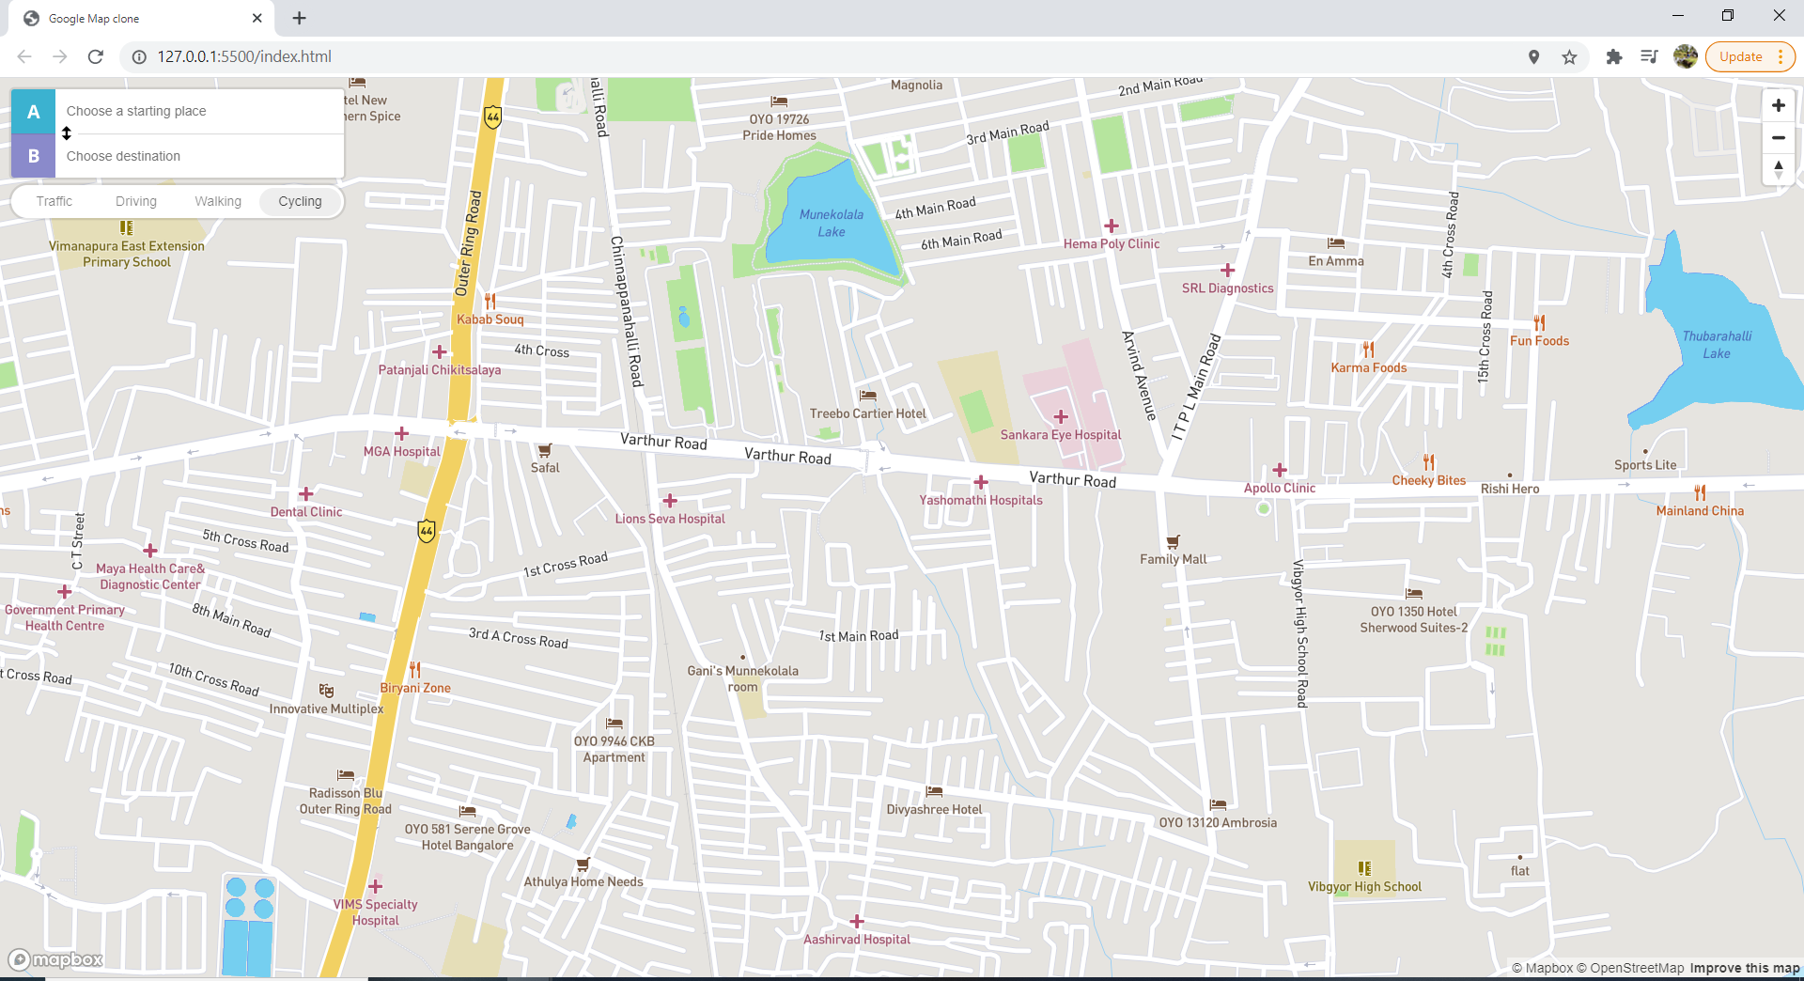Screen dimensions: 1804x981
Task: Click the Sankara Eye Hospital marker
Action: 1061,416
